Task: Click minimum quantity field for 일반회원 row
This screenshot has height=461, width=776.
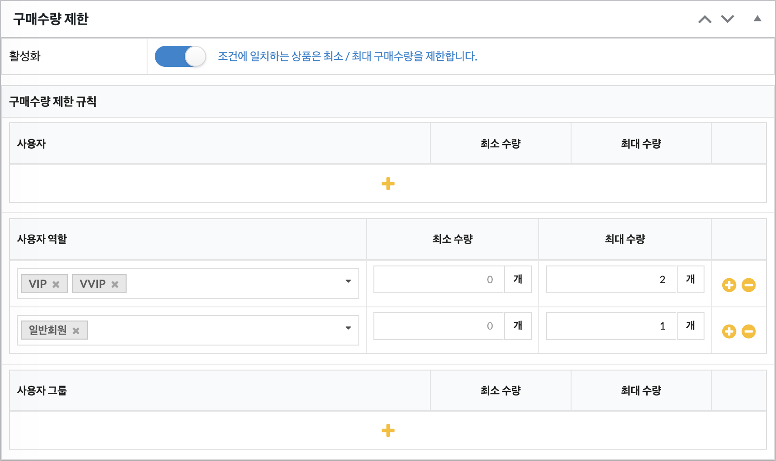Action: click(439, 326)
